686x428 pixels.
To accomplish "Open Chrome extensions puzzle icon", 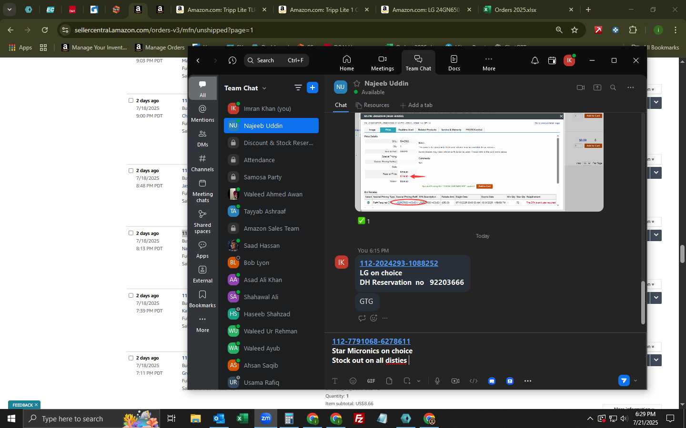I will (x=633, y=30).
